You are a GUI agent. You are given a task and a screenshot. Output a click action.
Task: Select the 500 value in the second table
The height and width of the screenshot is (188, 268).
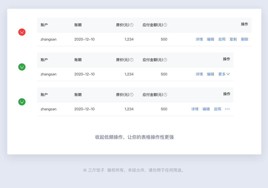164,74
